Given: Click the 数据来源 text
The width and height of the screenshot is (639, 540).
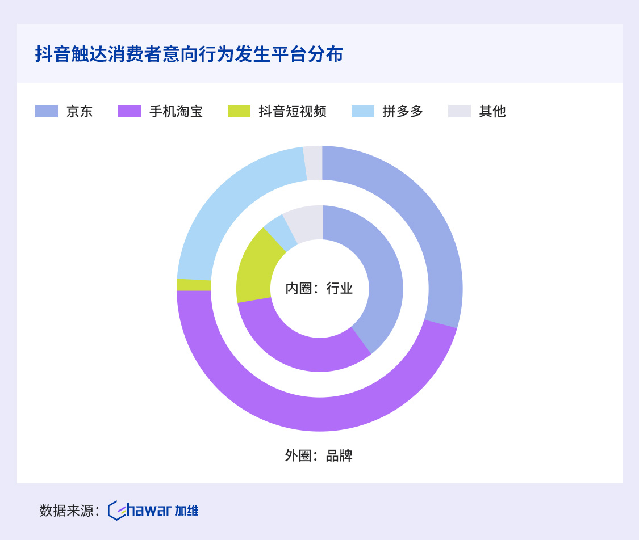Looking at the screenshot, I should coord(70,511).
